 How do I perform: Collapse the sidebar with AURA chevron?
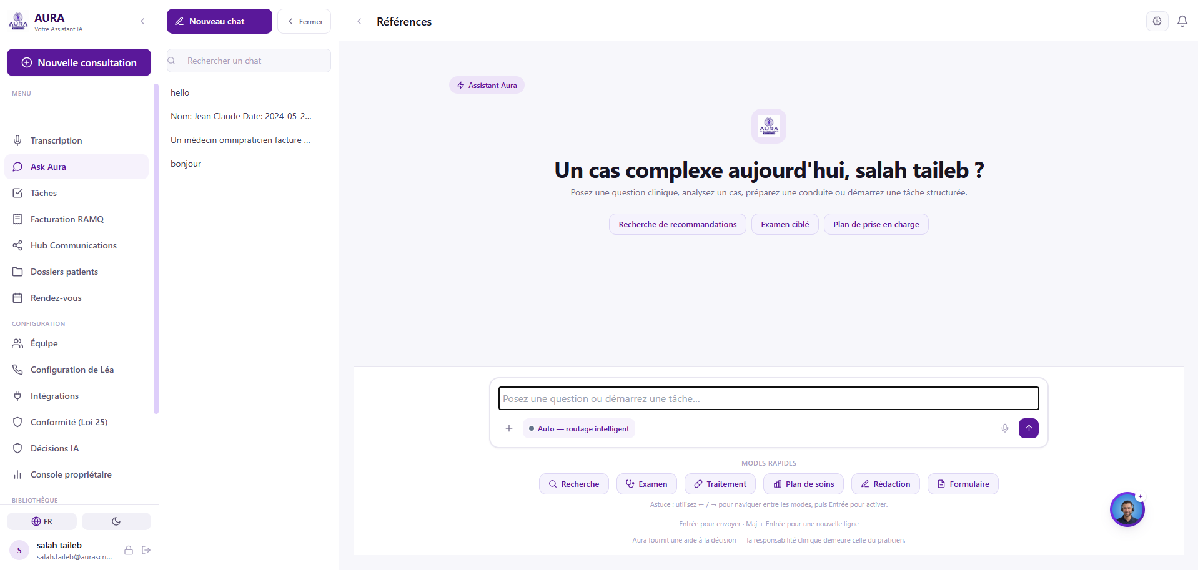click(x=142, y=21)
